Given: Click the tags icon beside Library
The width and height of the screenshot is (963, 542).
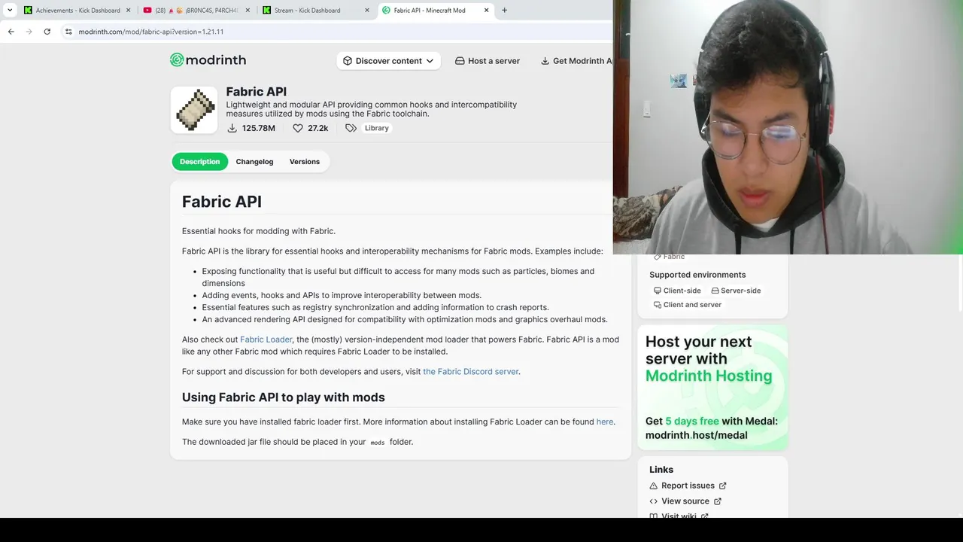Looking at the screenshot, I should (351, 128).
